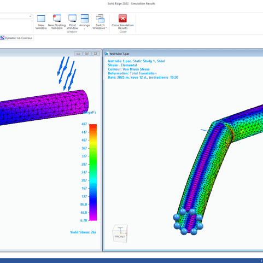Click the FRONT view orientation cube
The width and height of the screenshot is (263, 263).
coord(120,233)
